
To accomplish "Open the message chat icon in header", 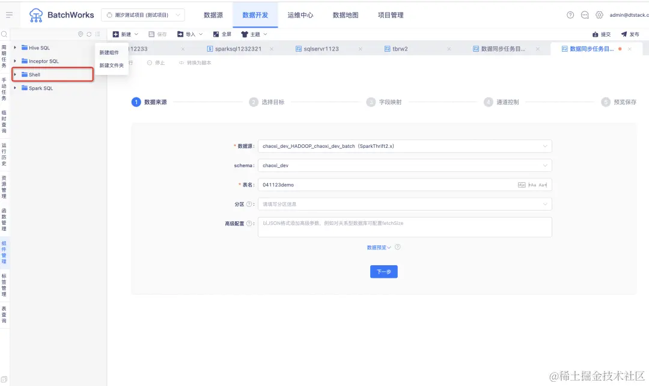I will [585, 15].
